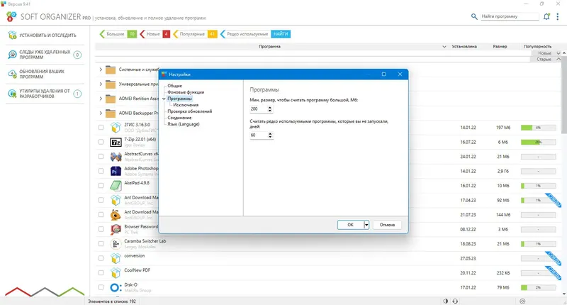
Task: Select 'Язык (Language)' settings section
Action: point(184,124)
